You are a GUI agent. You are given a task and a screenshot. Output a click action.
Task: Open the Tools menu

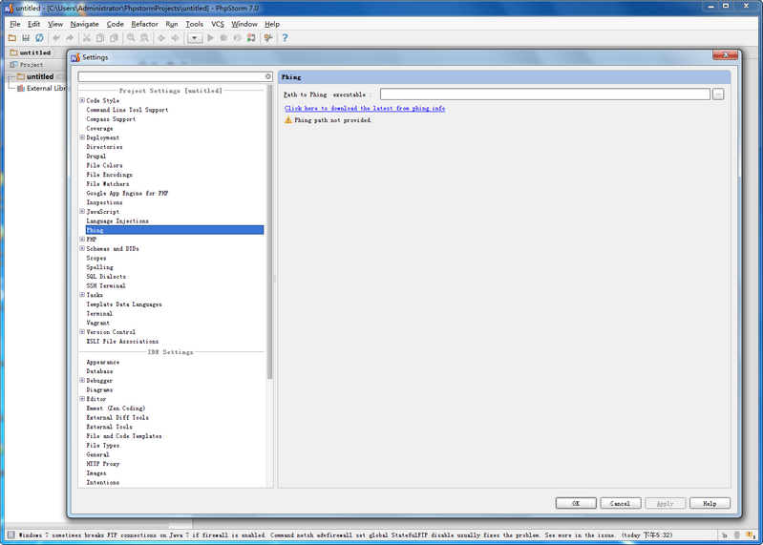pyautogui.click(x=194, y=24)
